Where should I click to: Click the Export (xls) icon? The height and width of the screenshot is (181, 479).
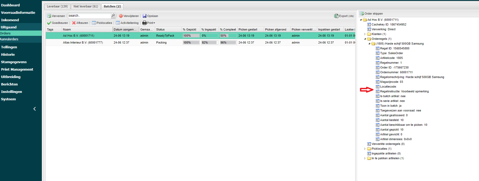pyautogui.click(x=336, y=16)
